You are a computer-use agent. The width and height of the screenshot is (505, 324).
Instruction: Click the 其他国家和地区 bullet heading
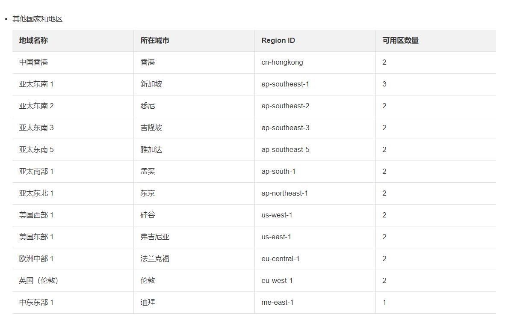pos(38,19)
